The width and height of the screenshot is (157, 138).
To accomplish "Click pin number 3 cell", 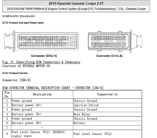I will pyautogui.click(x=7, y=110).
